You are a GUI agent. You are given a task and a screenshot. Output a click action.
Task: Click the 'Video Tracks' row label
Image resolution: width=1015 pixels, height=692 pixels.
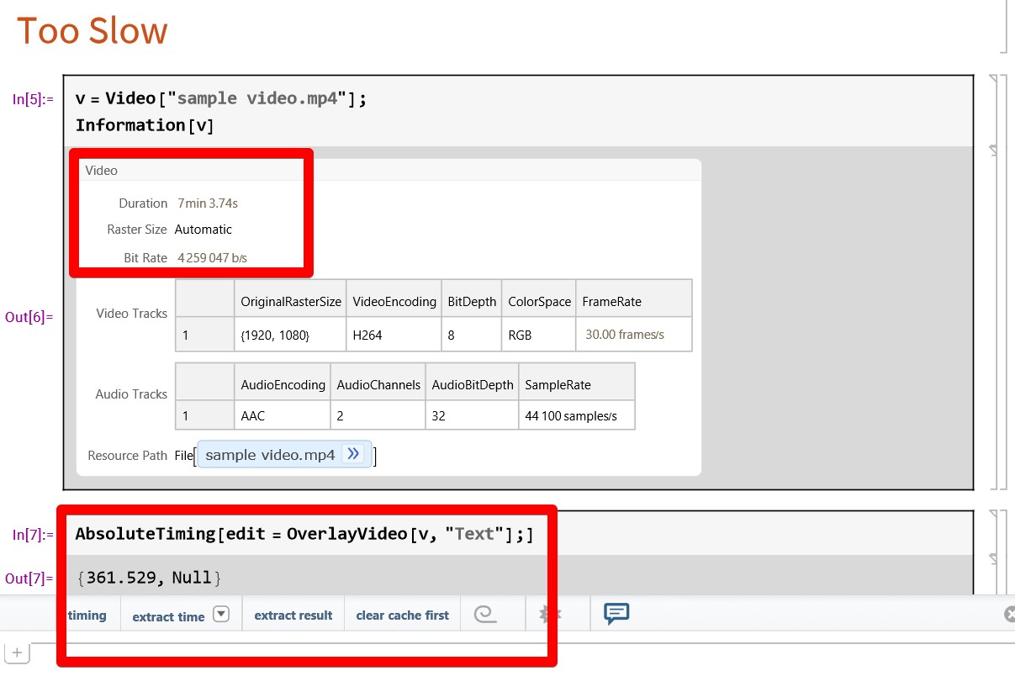click(x=131, y=314)
